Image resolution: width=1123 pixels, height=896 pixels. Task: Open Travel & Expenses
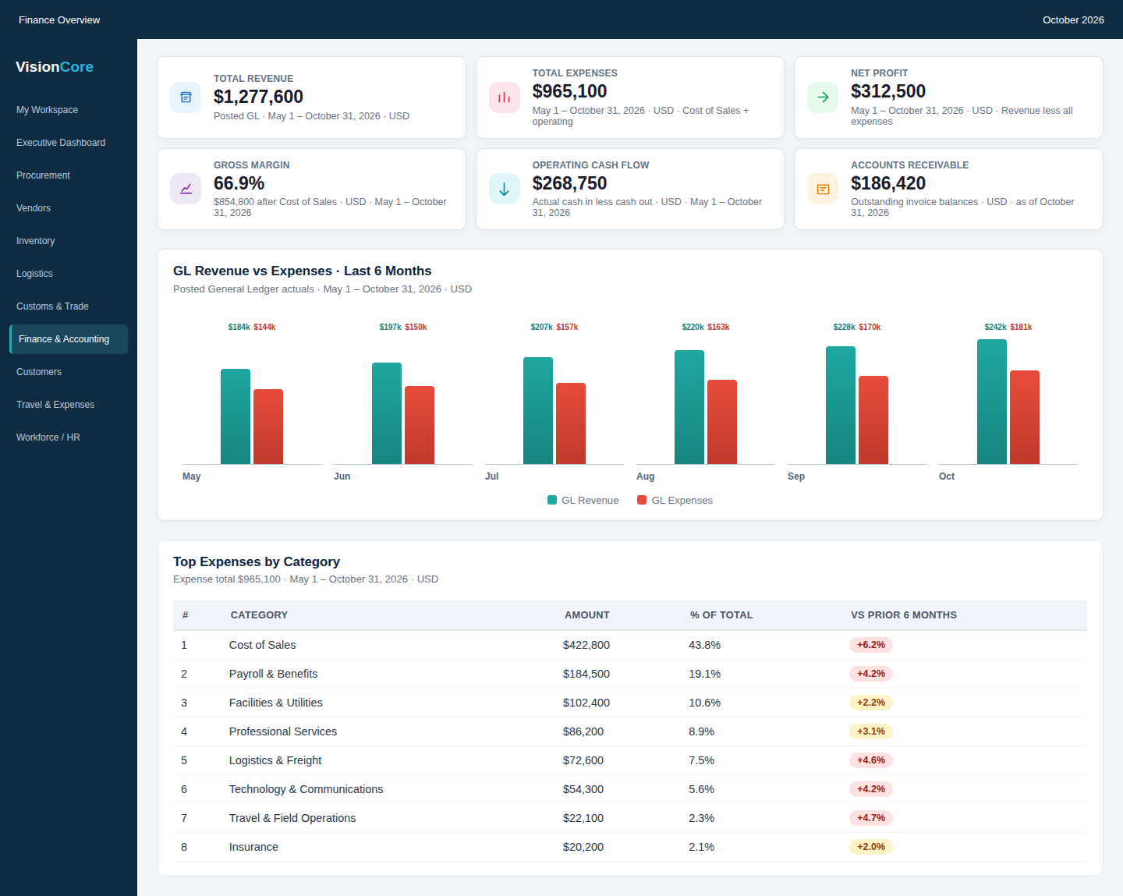coord(69,405)
